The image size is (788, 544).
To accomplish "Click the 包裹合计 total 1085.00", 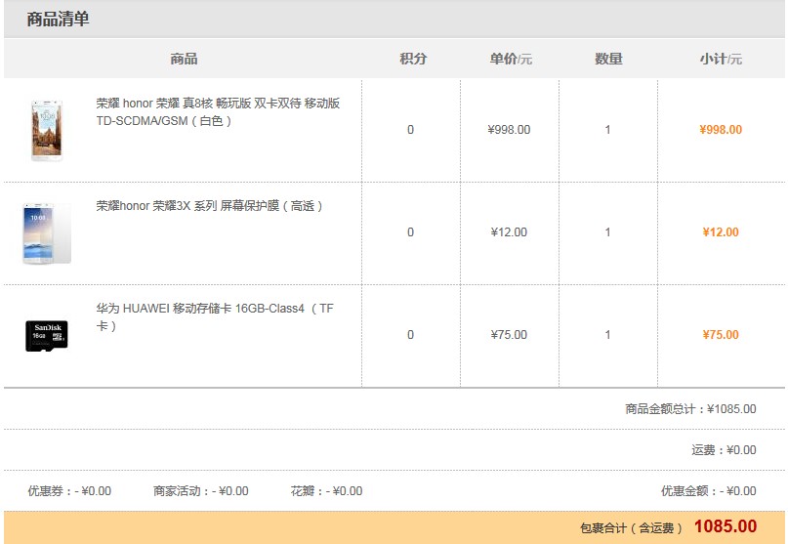I will point(725,527).
